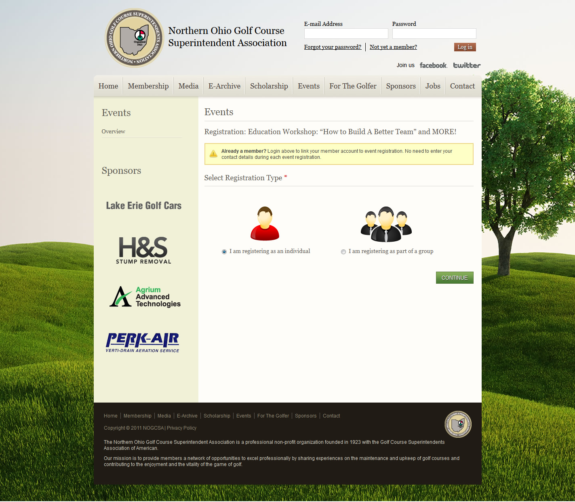
Task: Open the Media menu tab
Action: pos(188,86)
